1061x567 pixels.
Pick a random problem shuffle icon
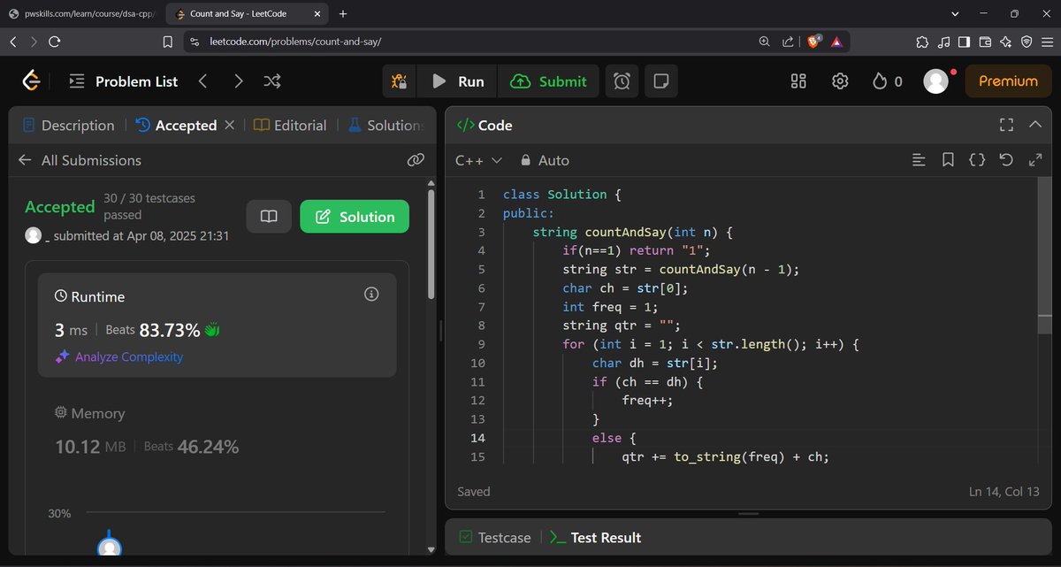(272, 81)
